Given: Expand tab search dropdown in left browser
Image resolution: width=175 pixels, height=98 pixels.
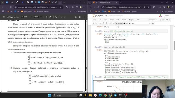Looking at the screenshot, I should pos(2,2).
